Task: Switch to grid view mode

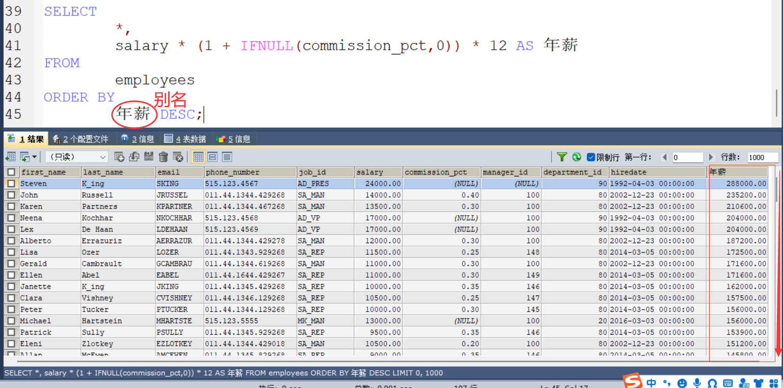Action: click(x=198, y=157)
